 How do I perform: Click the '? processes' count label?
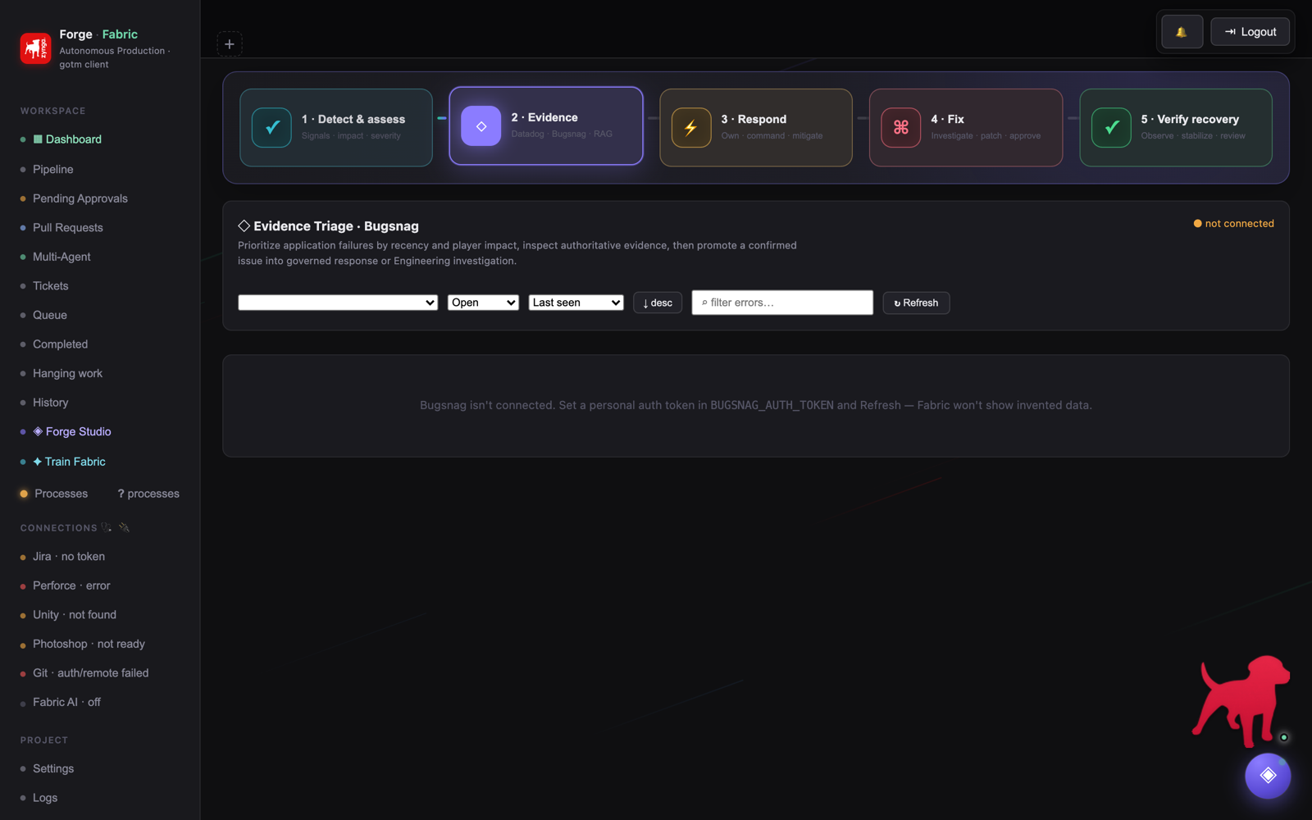(148, 494)
